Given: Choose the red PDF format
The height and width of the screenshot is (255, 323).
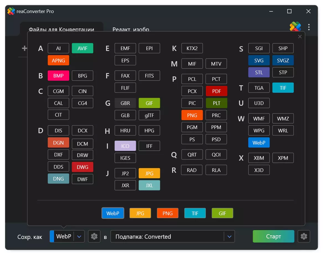Looking at the screenshot, I should pos(216,91).
